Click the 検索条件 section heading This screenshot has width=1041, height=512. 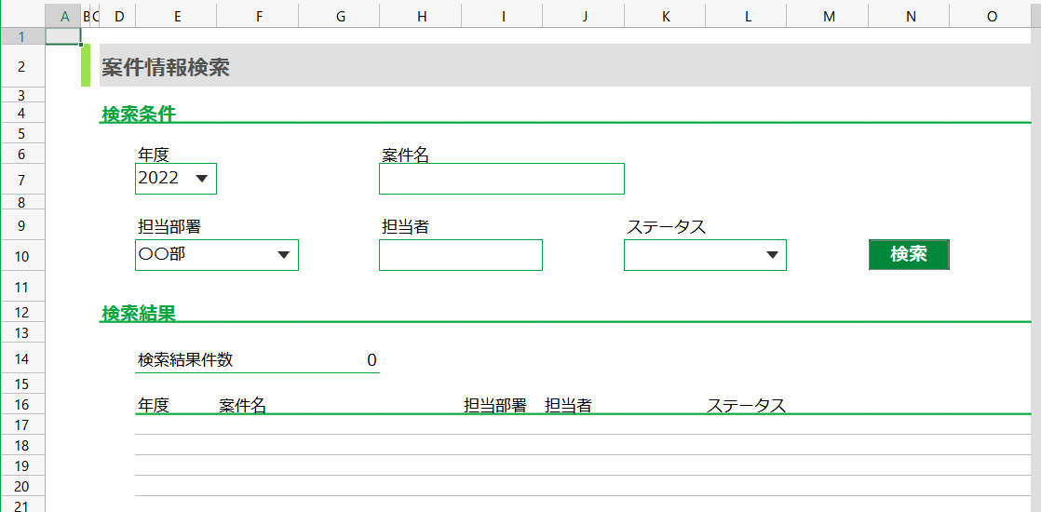138,114
